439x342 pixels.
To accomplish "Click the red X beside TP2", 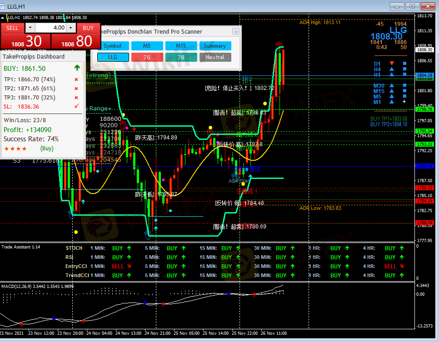I will click(76, 89).
